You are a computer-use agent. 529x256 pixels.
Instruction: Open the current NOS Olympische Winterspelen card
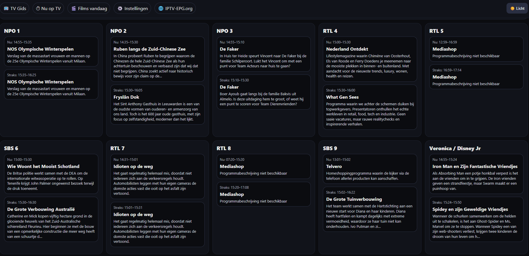[51, 51]
